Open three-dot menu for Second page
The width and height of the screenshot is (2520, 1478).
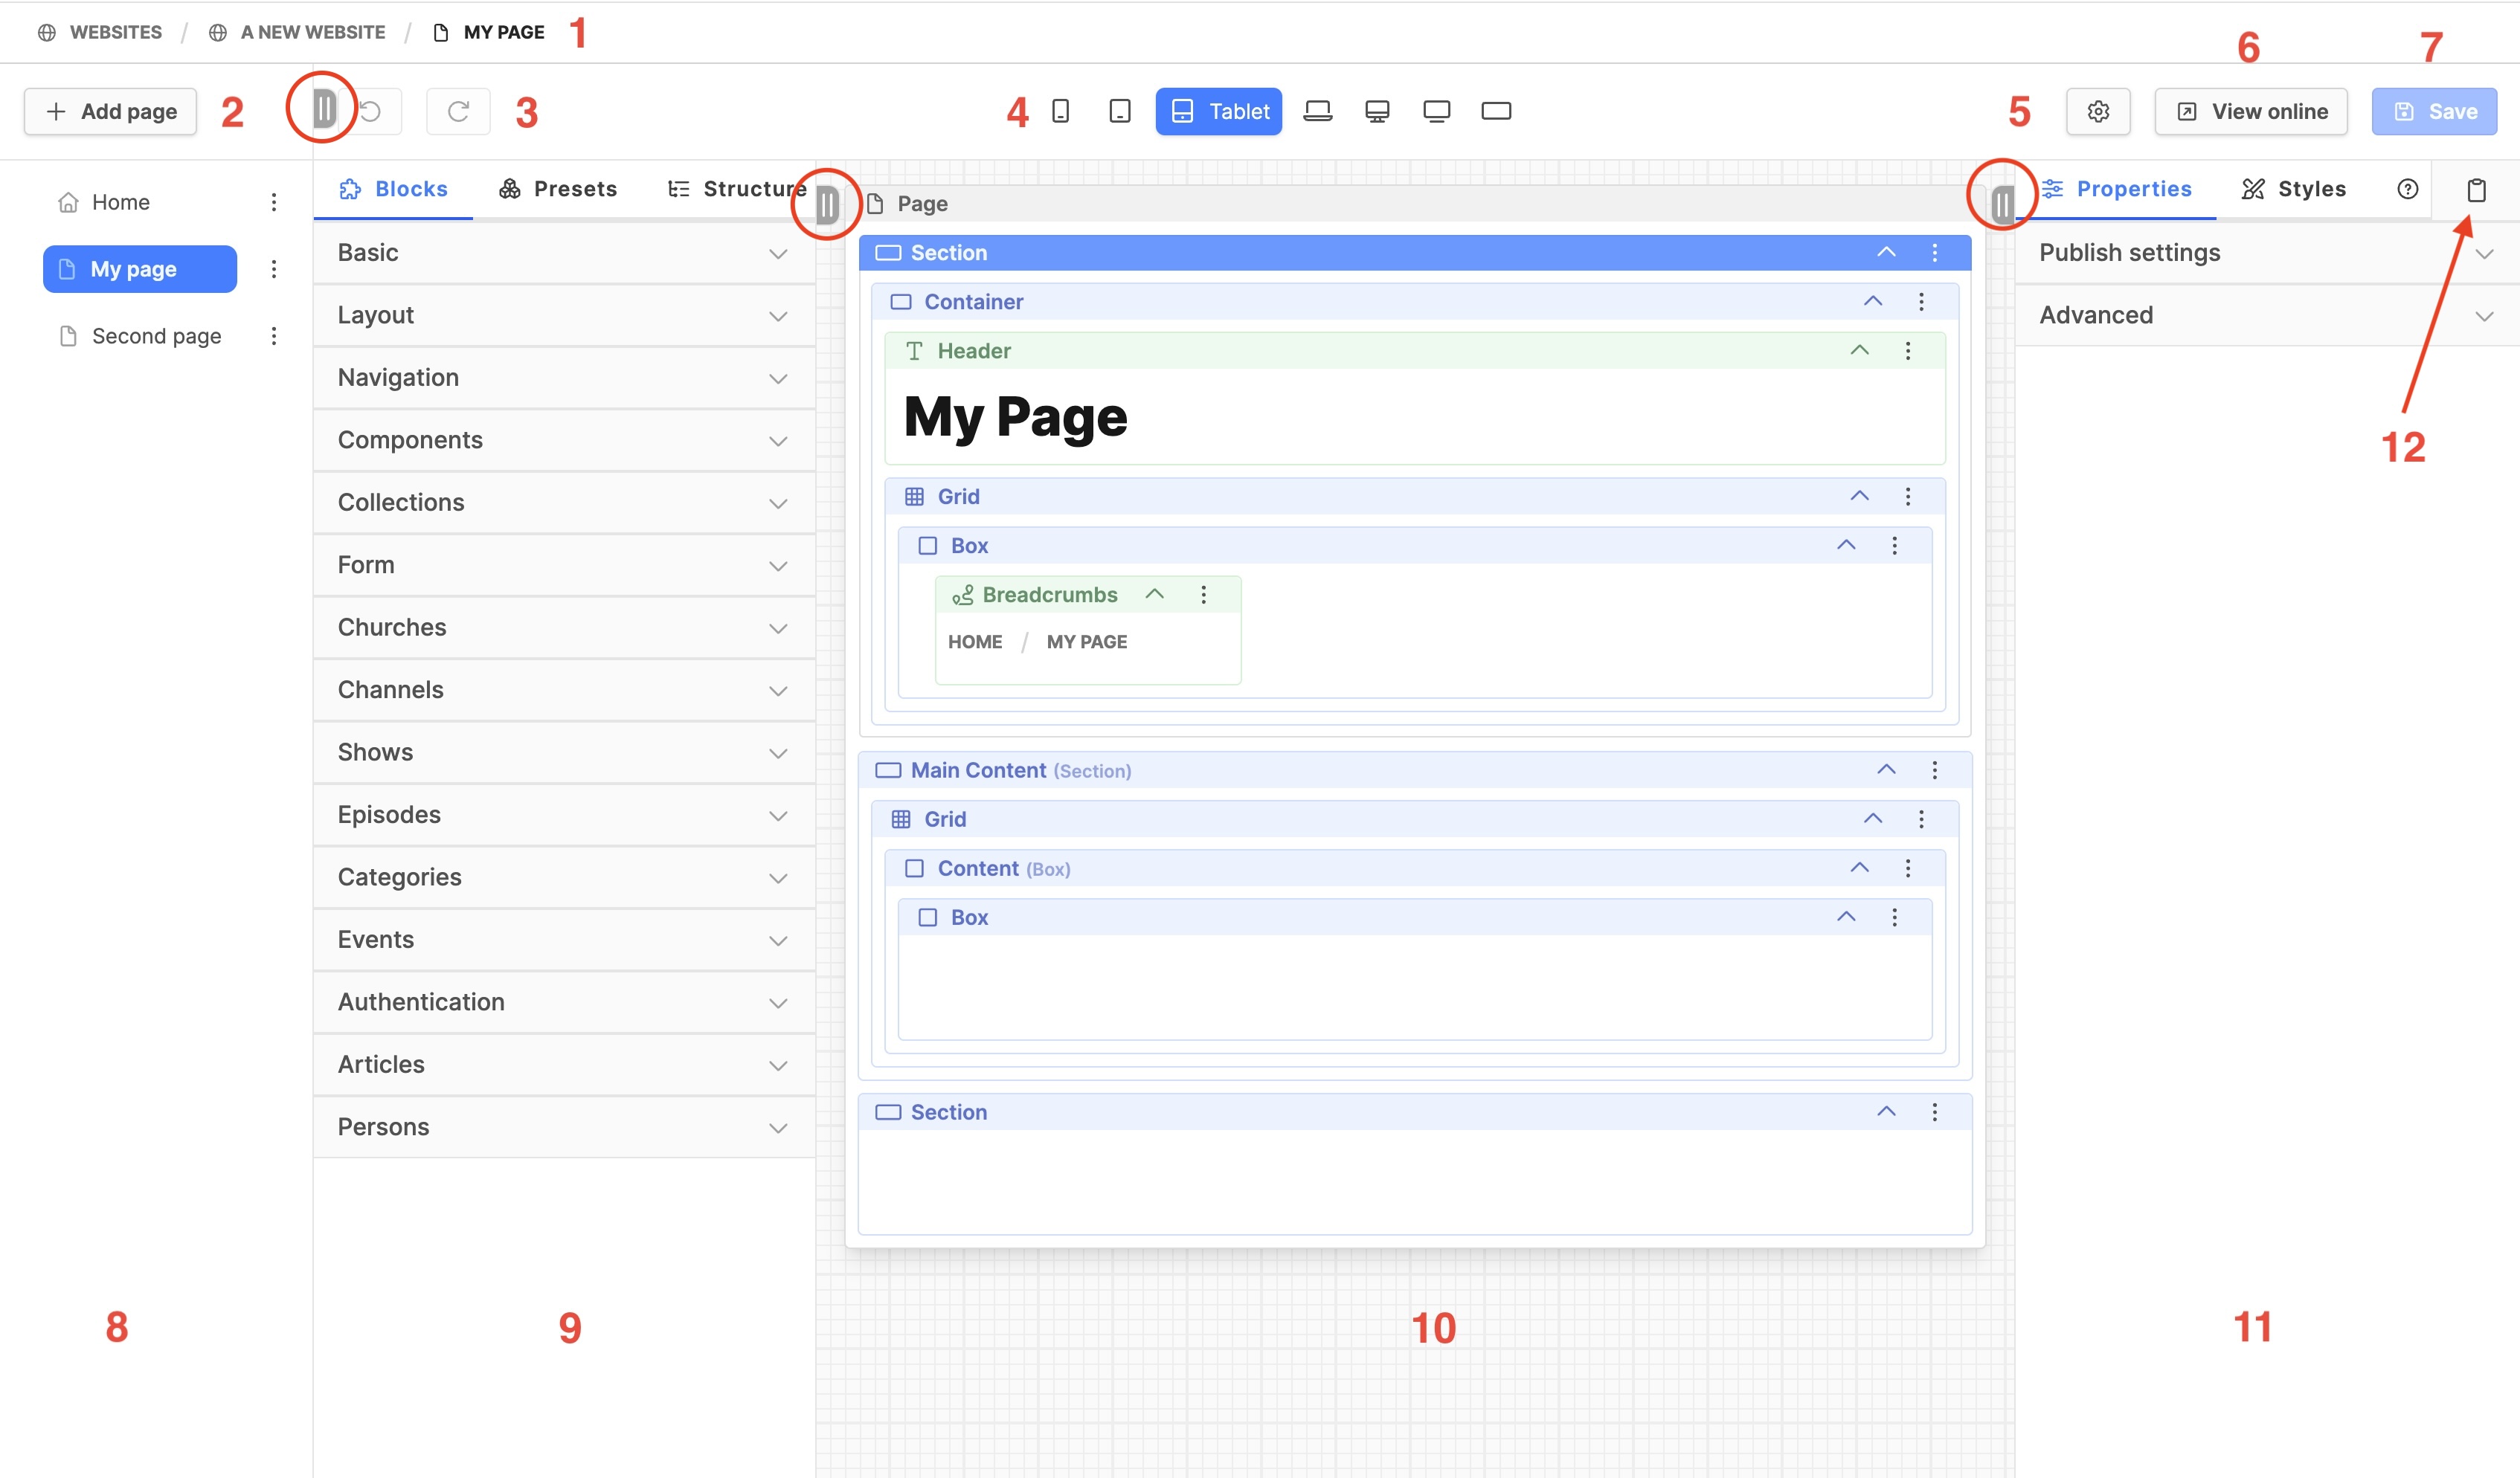[x=273, y=336]
